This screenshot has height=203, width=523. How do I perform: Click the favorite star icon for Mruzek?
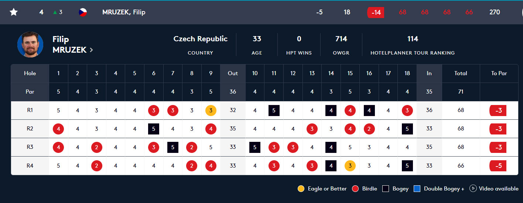coord(14,12)
